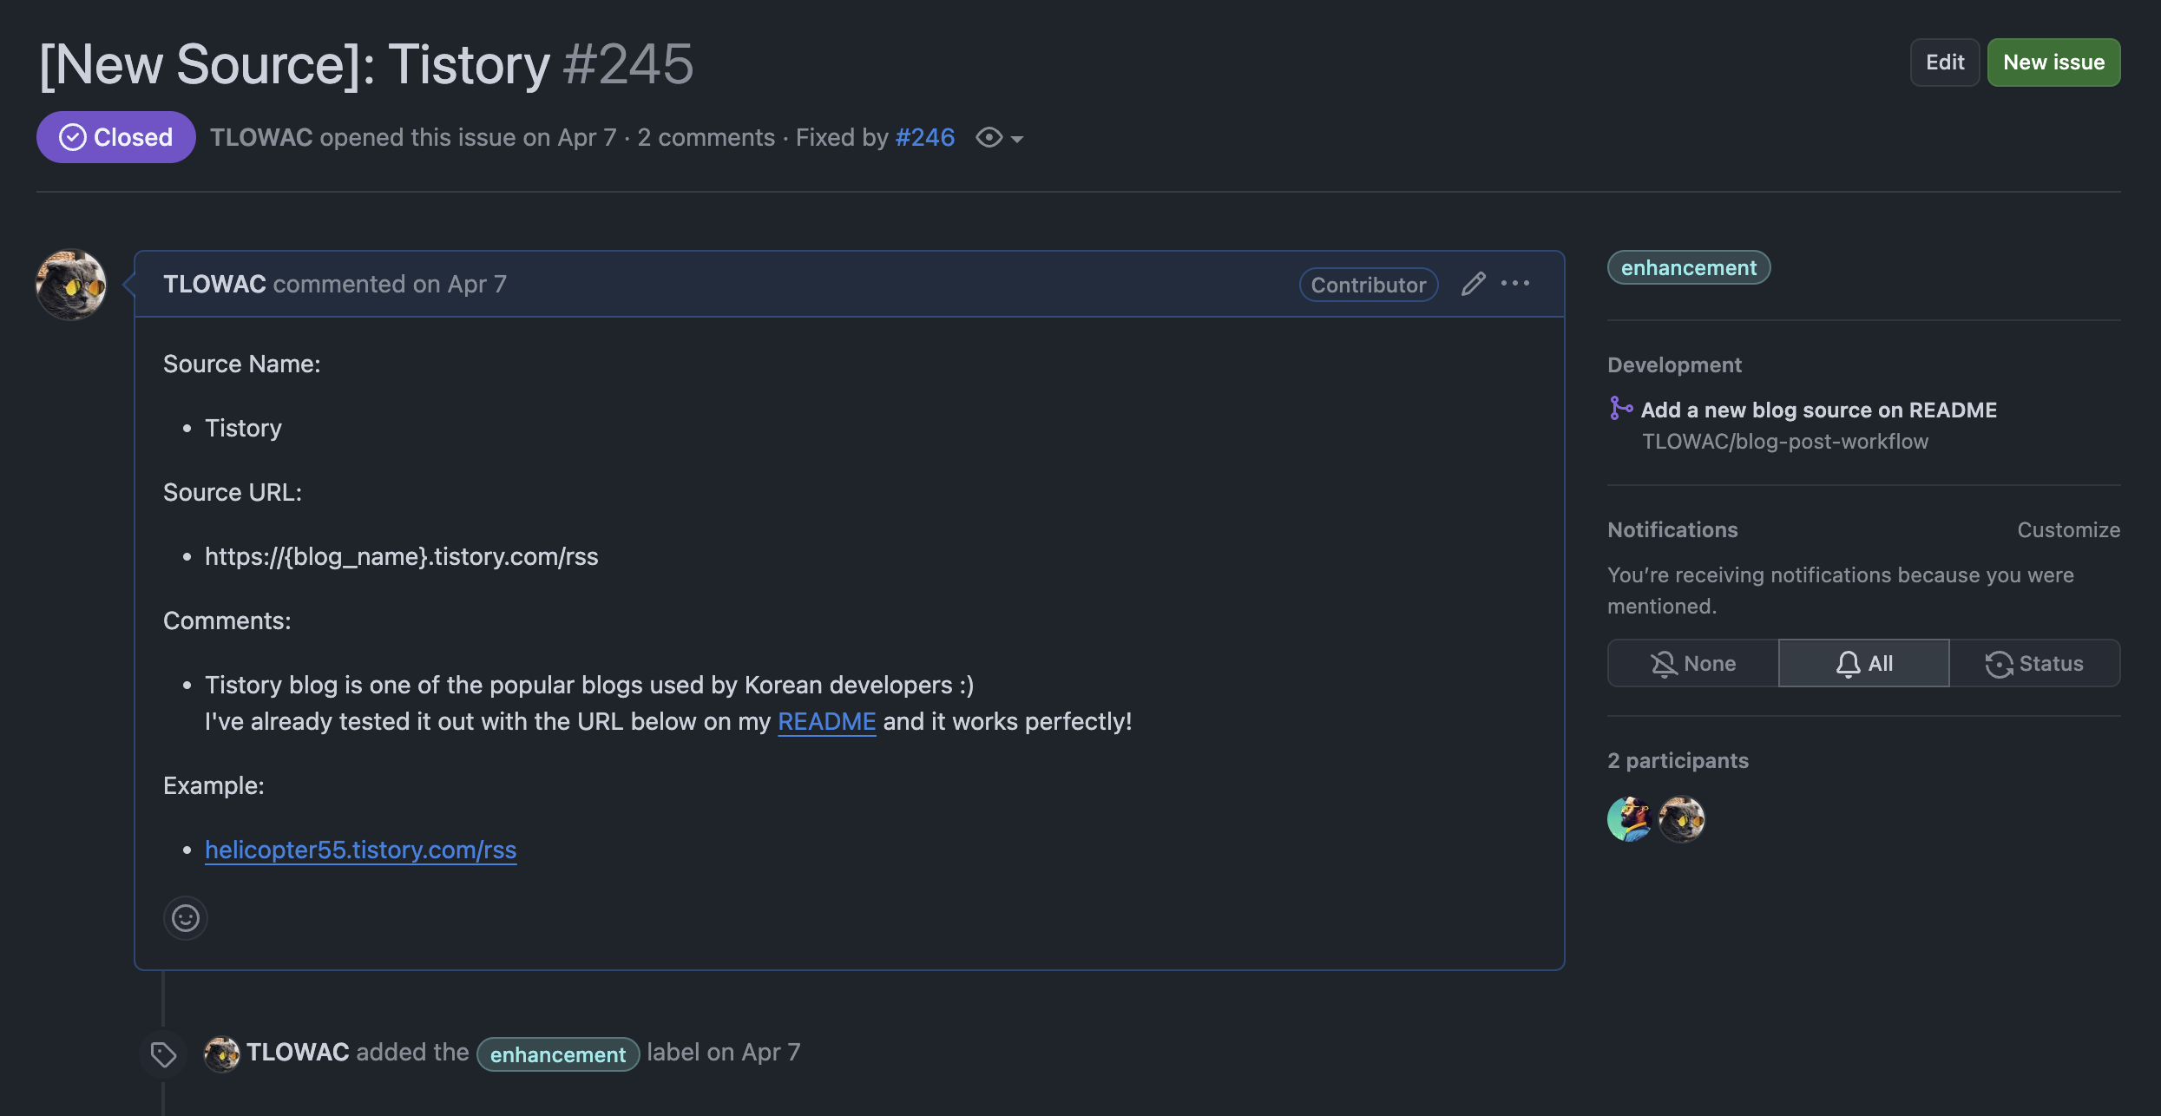Image resolution: width=2161 pixels, height=1116 pixels.
Task: Click the first participant avatar
Action: coord(1629,819)
